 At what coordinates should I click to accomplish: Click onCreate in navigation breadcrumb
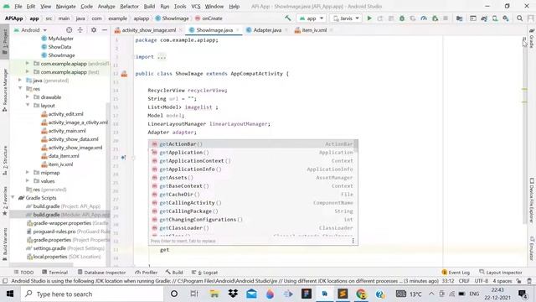pyautogui.click(x=209, y=18)
